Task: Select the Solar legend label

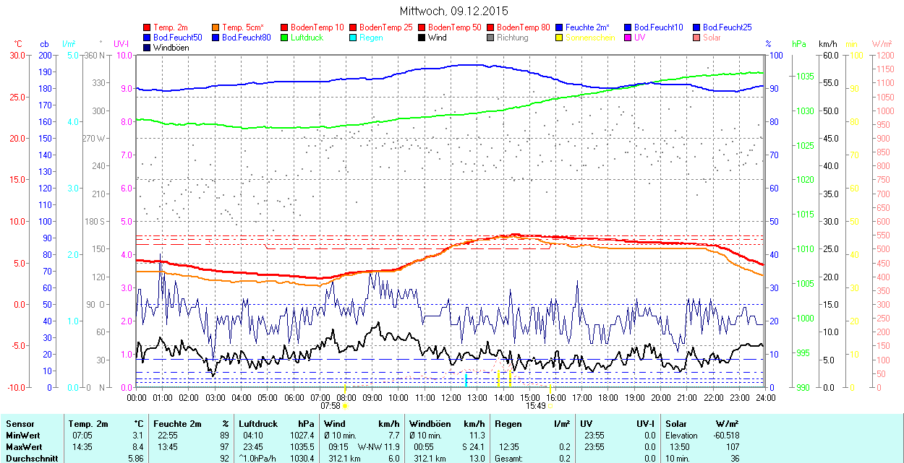Action: [x=712, y=38]
